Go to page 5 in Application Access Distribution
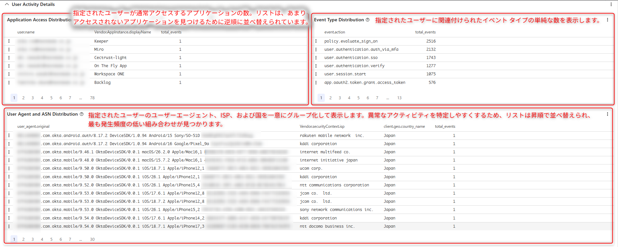Screen dimensions: 618x247 pyautogui.click(x=51, y=98)
